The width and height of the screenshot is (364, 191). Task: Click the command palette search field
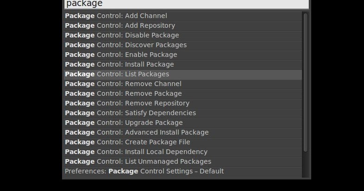(x=185, y=4)
